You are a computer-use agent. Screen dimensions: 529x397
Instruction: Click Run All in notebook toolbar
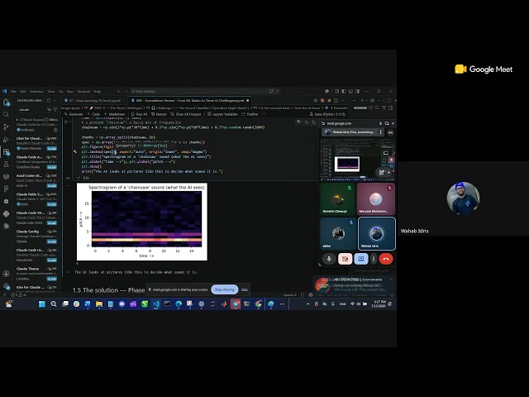139,114
